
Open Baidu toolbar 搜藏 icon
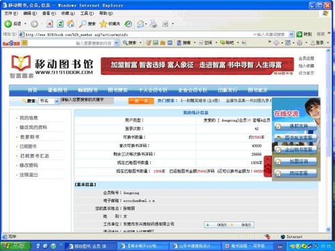[184, 43]
